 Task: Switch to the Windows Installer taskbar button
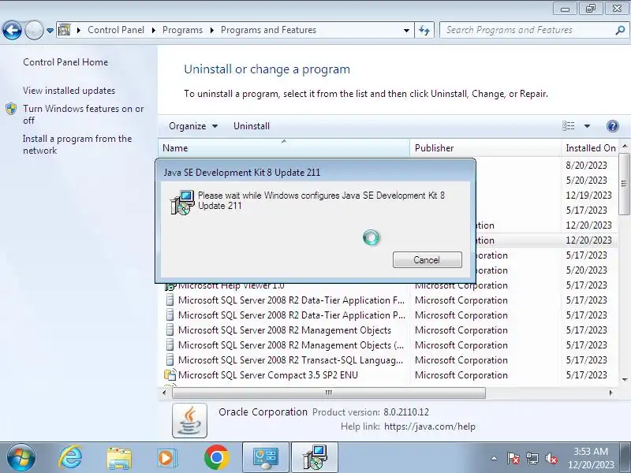pyautogui.click(x=315, y=458)
